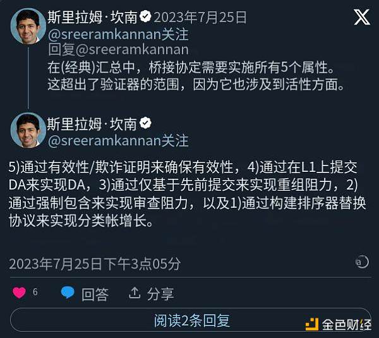The width and height of the screenshot is (379, 338).
Task: Click the verified badge on the second tweet
Action: tap(145, 123)
